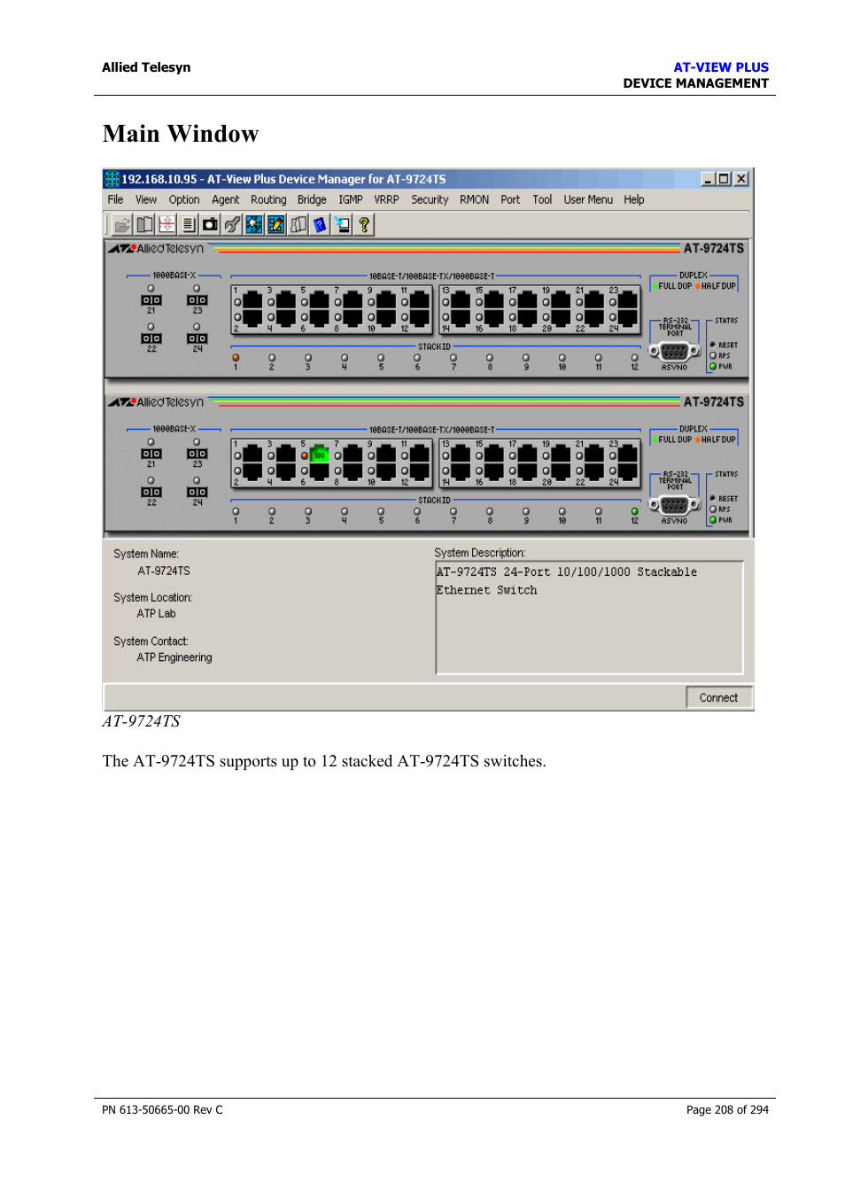Open the View menu
Screen dimensions: 845x1197
pyautogui.click(x=146, y=200)
